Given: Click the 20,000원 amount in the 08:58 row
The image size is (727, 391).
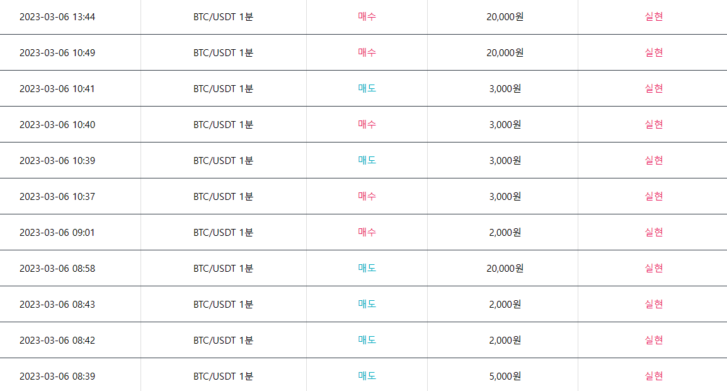Looking at the screenshot, I should coord(505,269).
